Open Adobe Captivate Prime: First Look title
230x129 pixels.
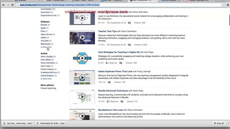[x=115, y=72]
